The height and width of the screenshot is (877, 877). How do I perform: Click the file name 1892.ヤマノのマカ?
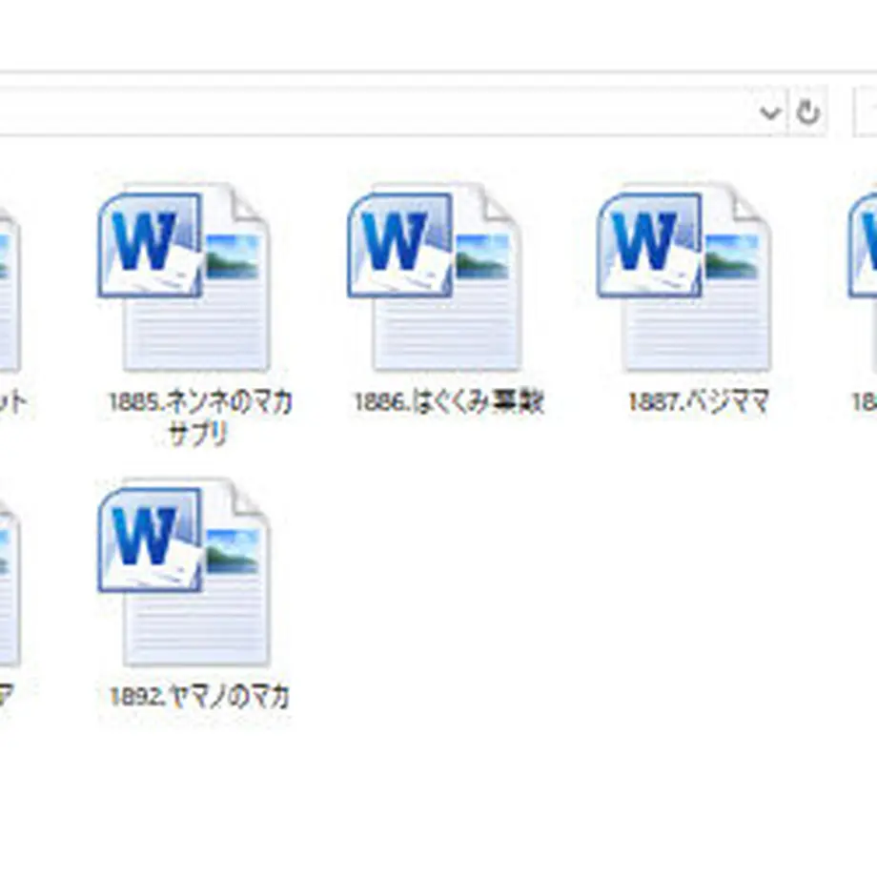click(x=199, y=697)
